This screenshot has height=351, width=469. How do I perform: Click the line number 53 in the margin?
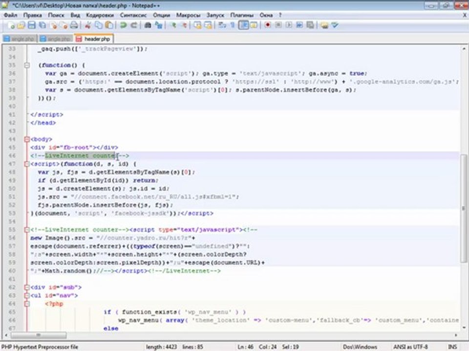12,213
